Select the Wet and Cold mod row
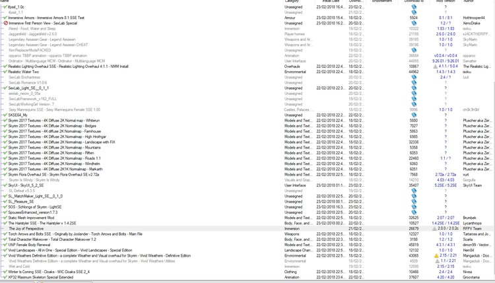Screen dimensions: 495x283 tap(19, 267)
